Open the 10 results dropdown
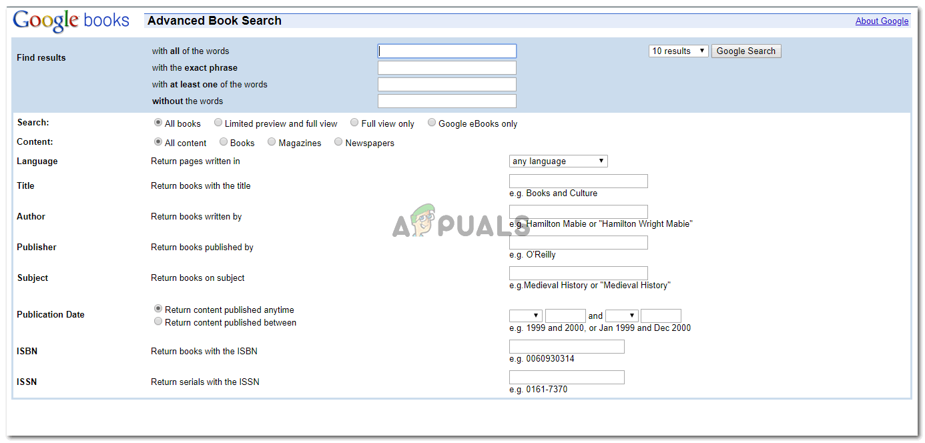The height and width of the screenshot is (443, 925). click(x=678, y=51)
